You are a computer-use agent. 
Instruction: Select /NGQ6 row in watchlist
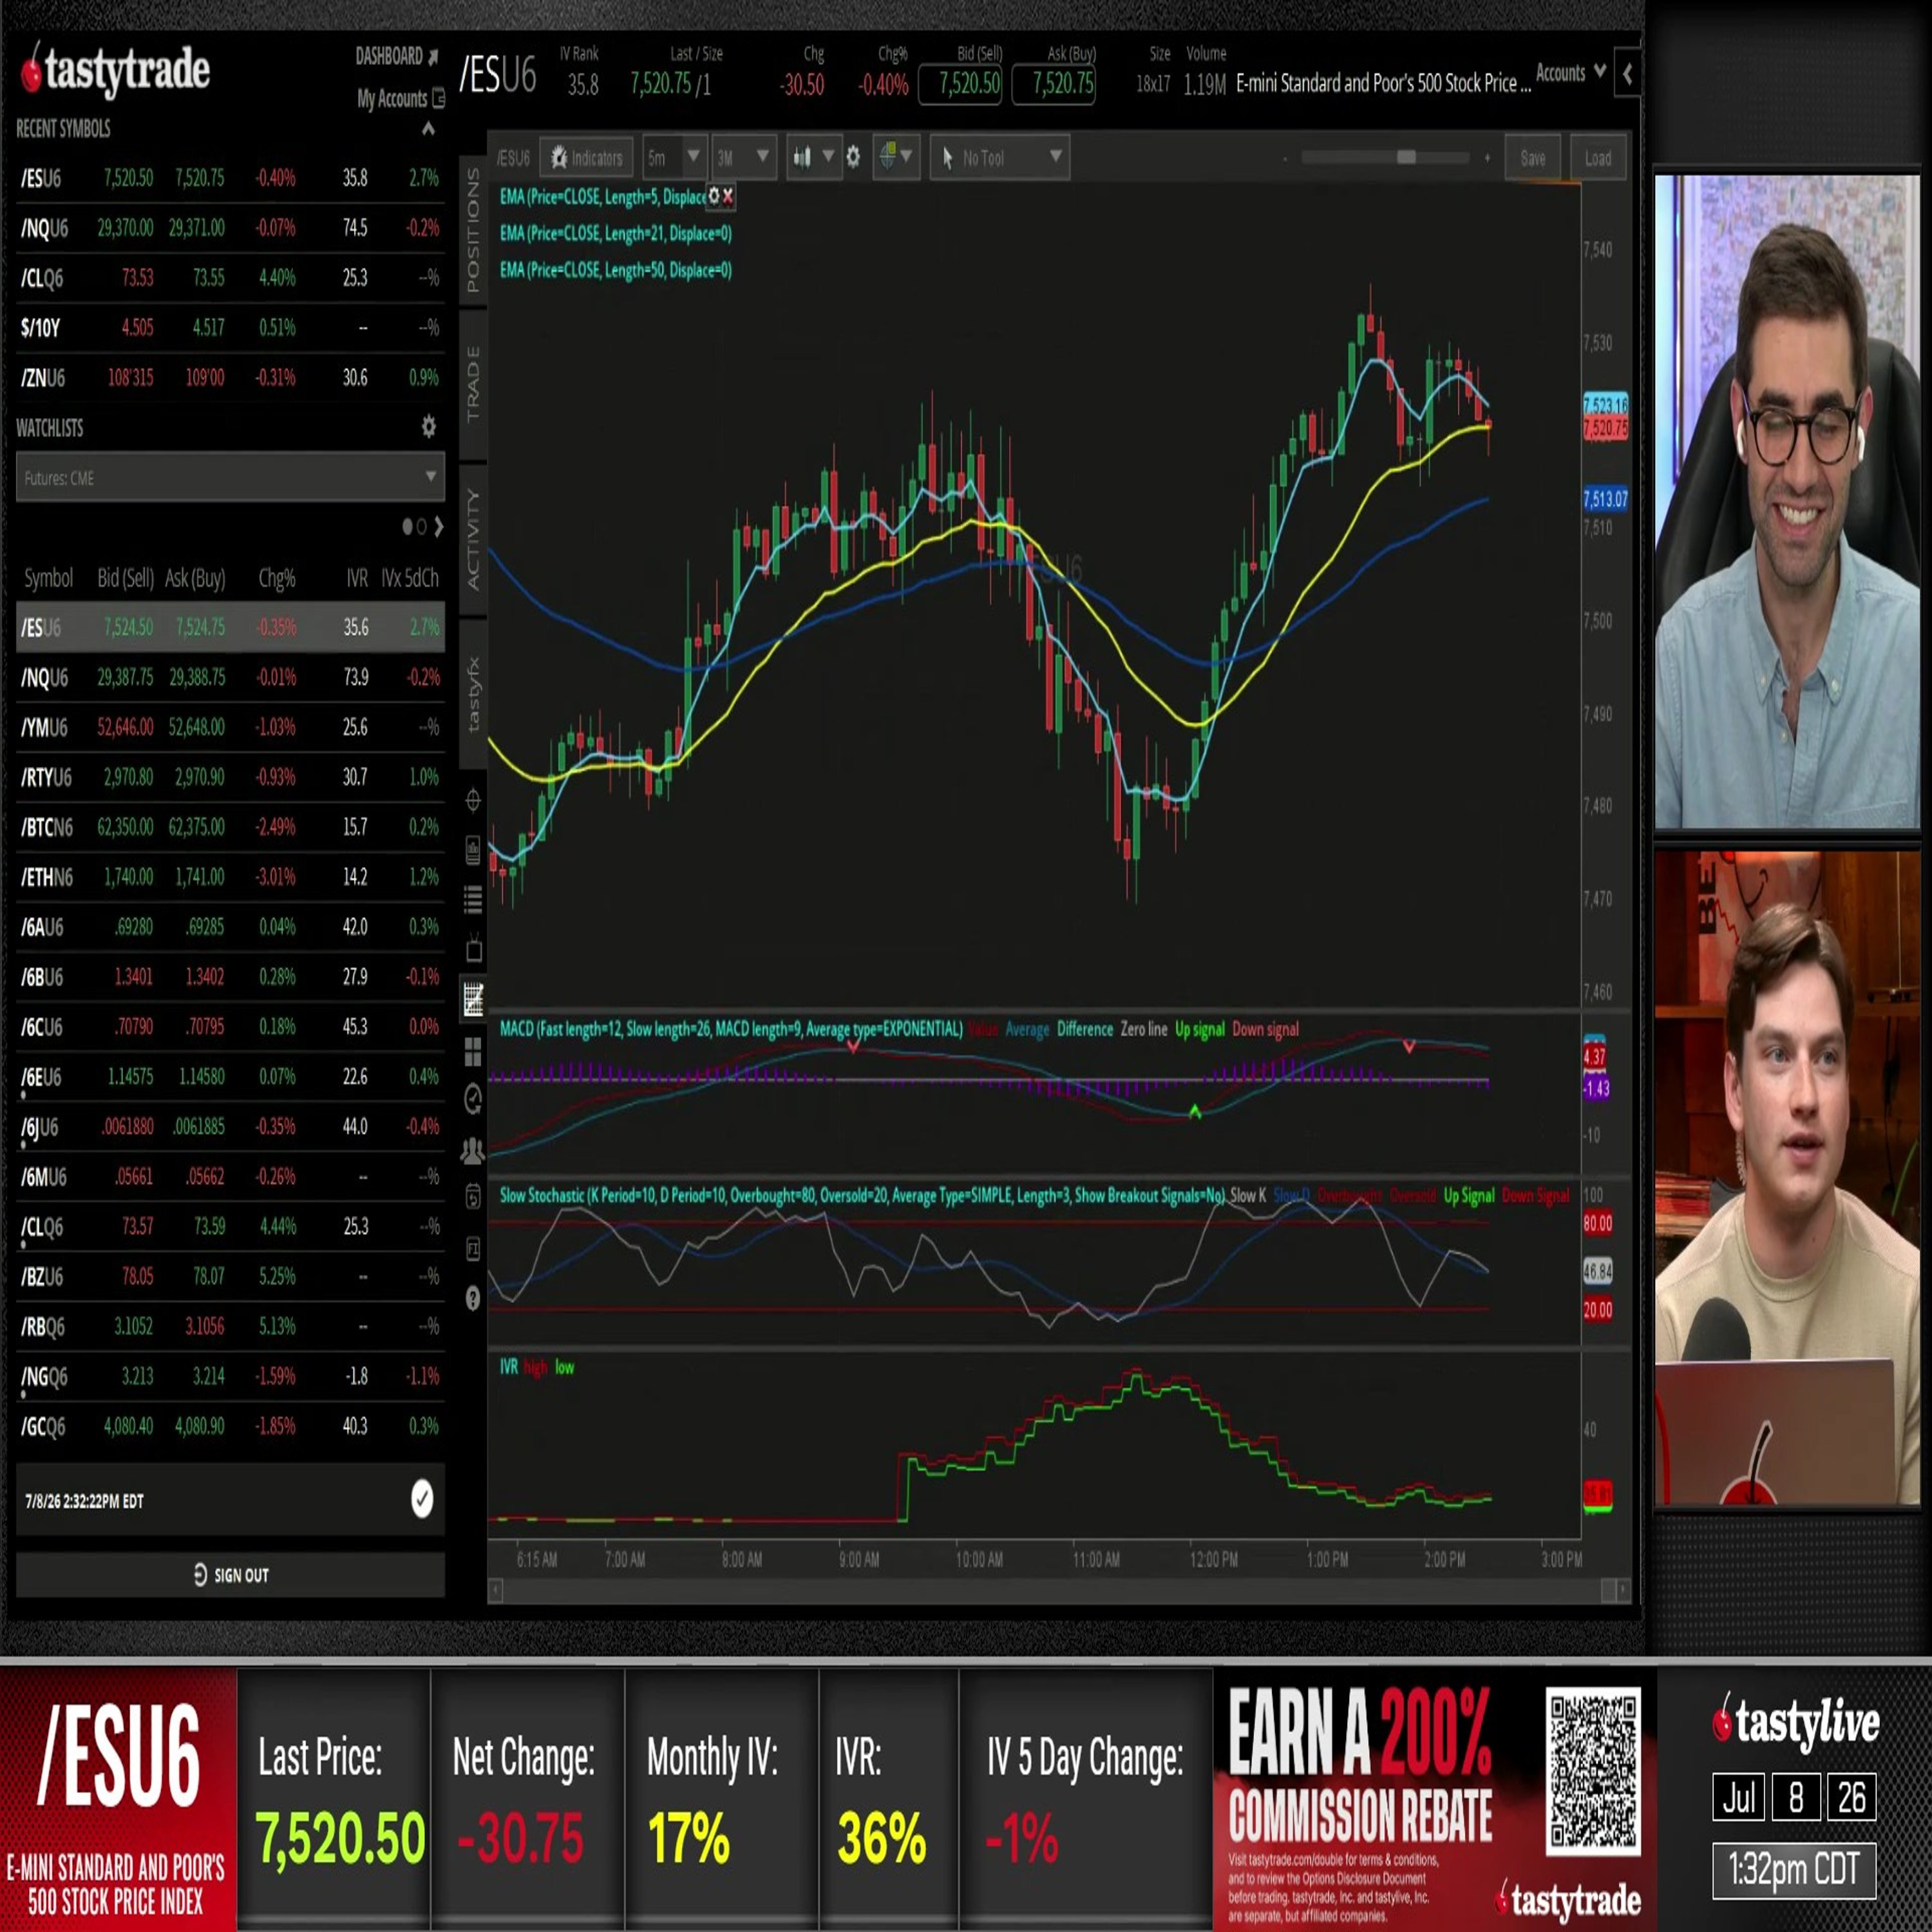pyautogui.click(x=230, y=1376)
